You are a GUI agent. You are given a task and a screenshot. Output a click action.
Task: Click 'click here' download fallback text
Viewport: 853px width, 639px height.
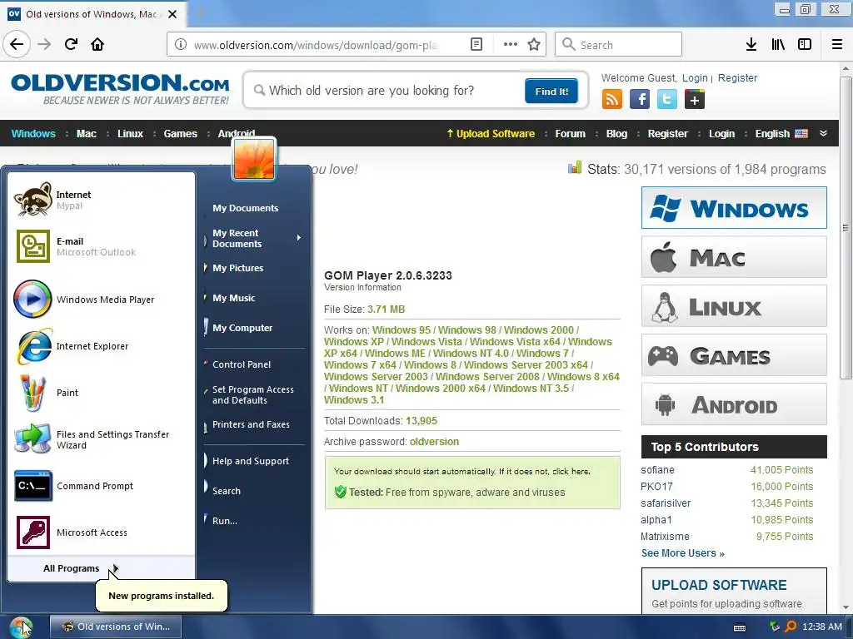(571, 472)
